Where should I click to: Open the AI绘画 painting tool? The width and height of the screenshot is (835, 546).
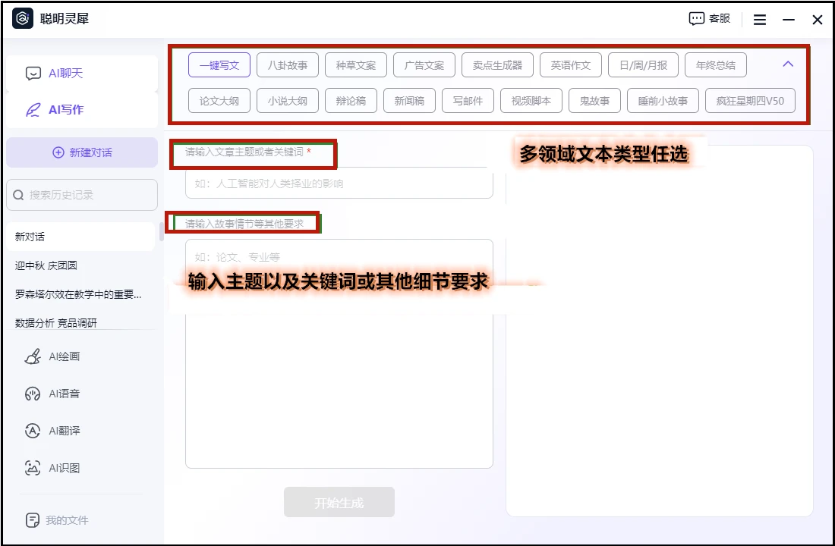52,356
